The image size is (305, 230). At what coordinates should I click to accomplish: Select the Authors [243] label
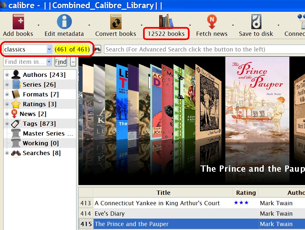coord(44,75)
